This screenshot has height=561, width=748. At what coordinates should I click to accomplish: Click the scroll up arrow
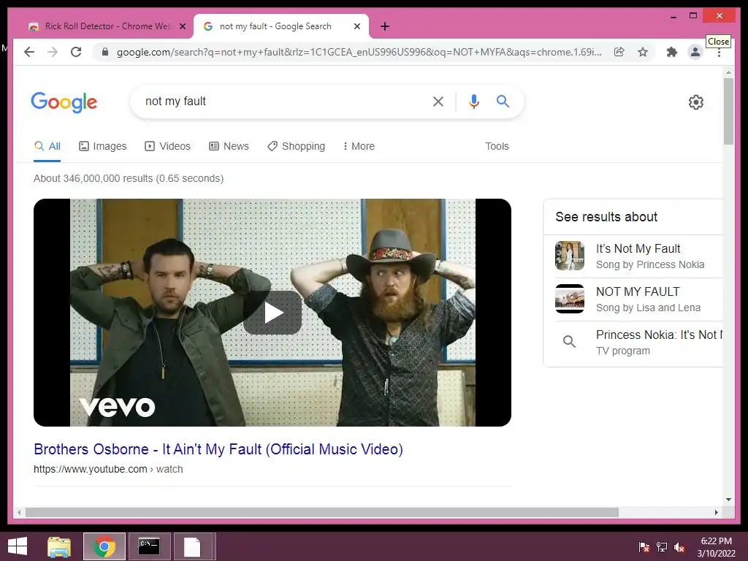(x=728, y=72)
